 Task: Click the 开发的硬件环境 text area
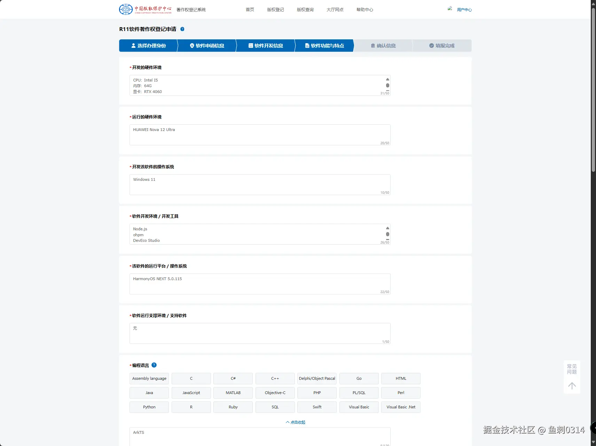coord(260,85)
